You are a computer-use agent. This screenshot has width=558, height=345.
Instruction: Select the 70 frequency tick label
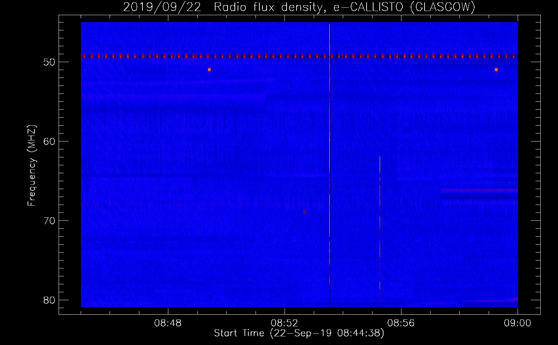click(49, 221)
